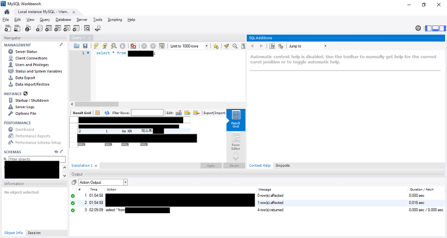Open the Query menu

pyautogui.click(x=45, y=20)
